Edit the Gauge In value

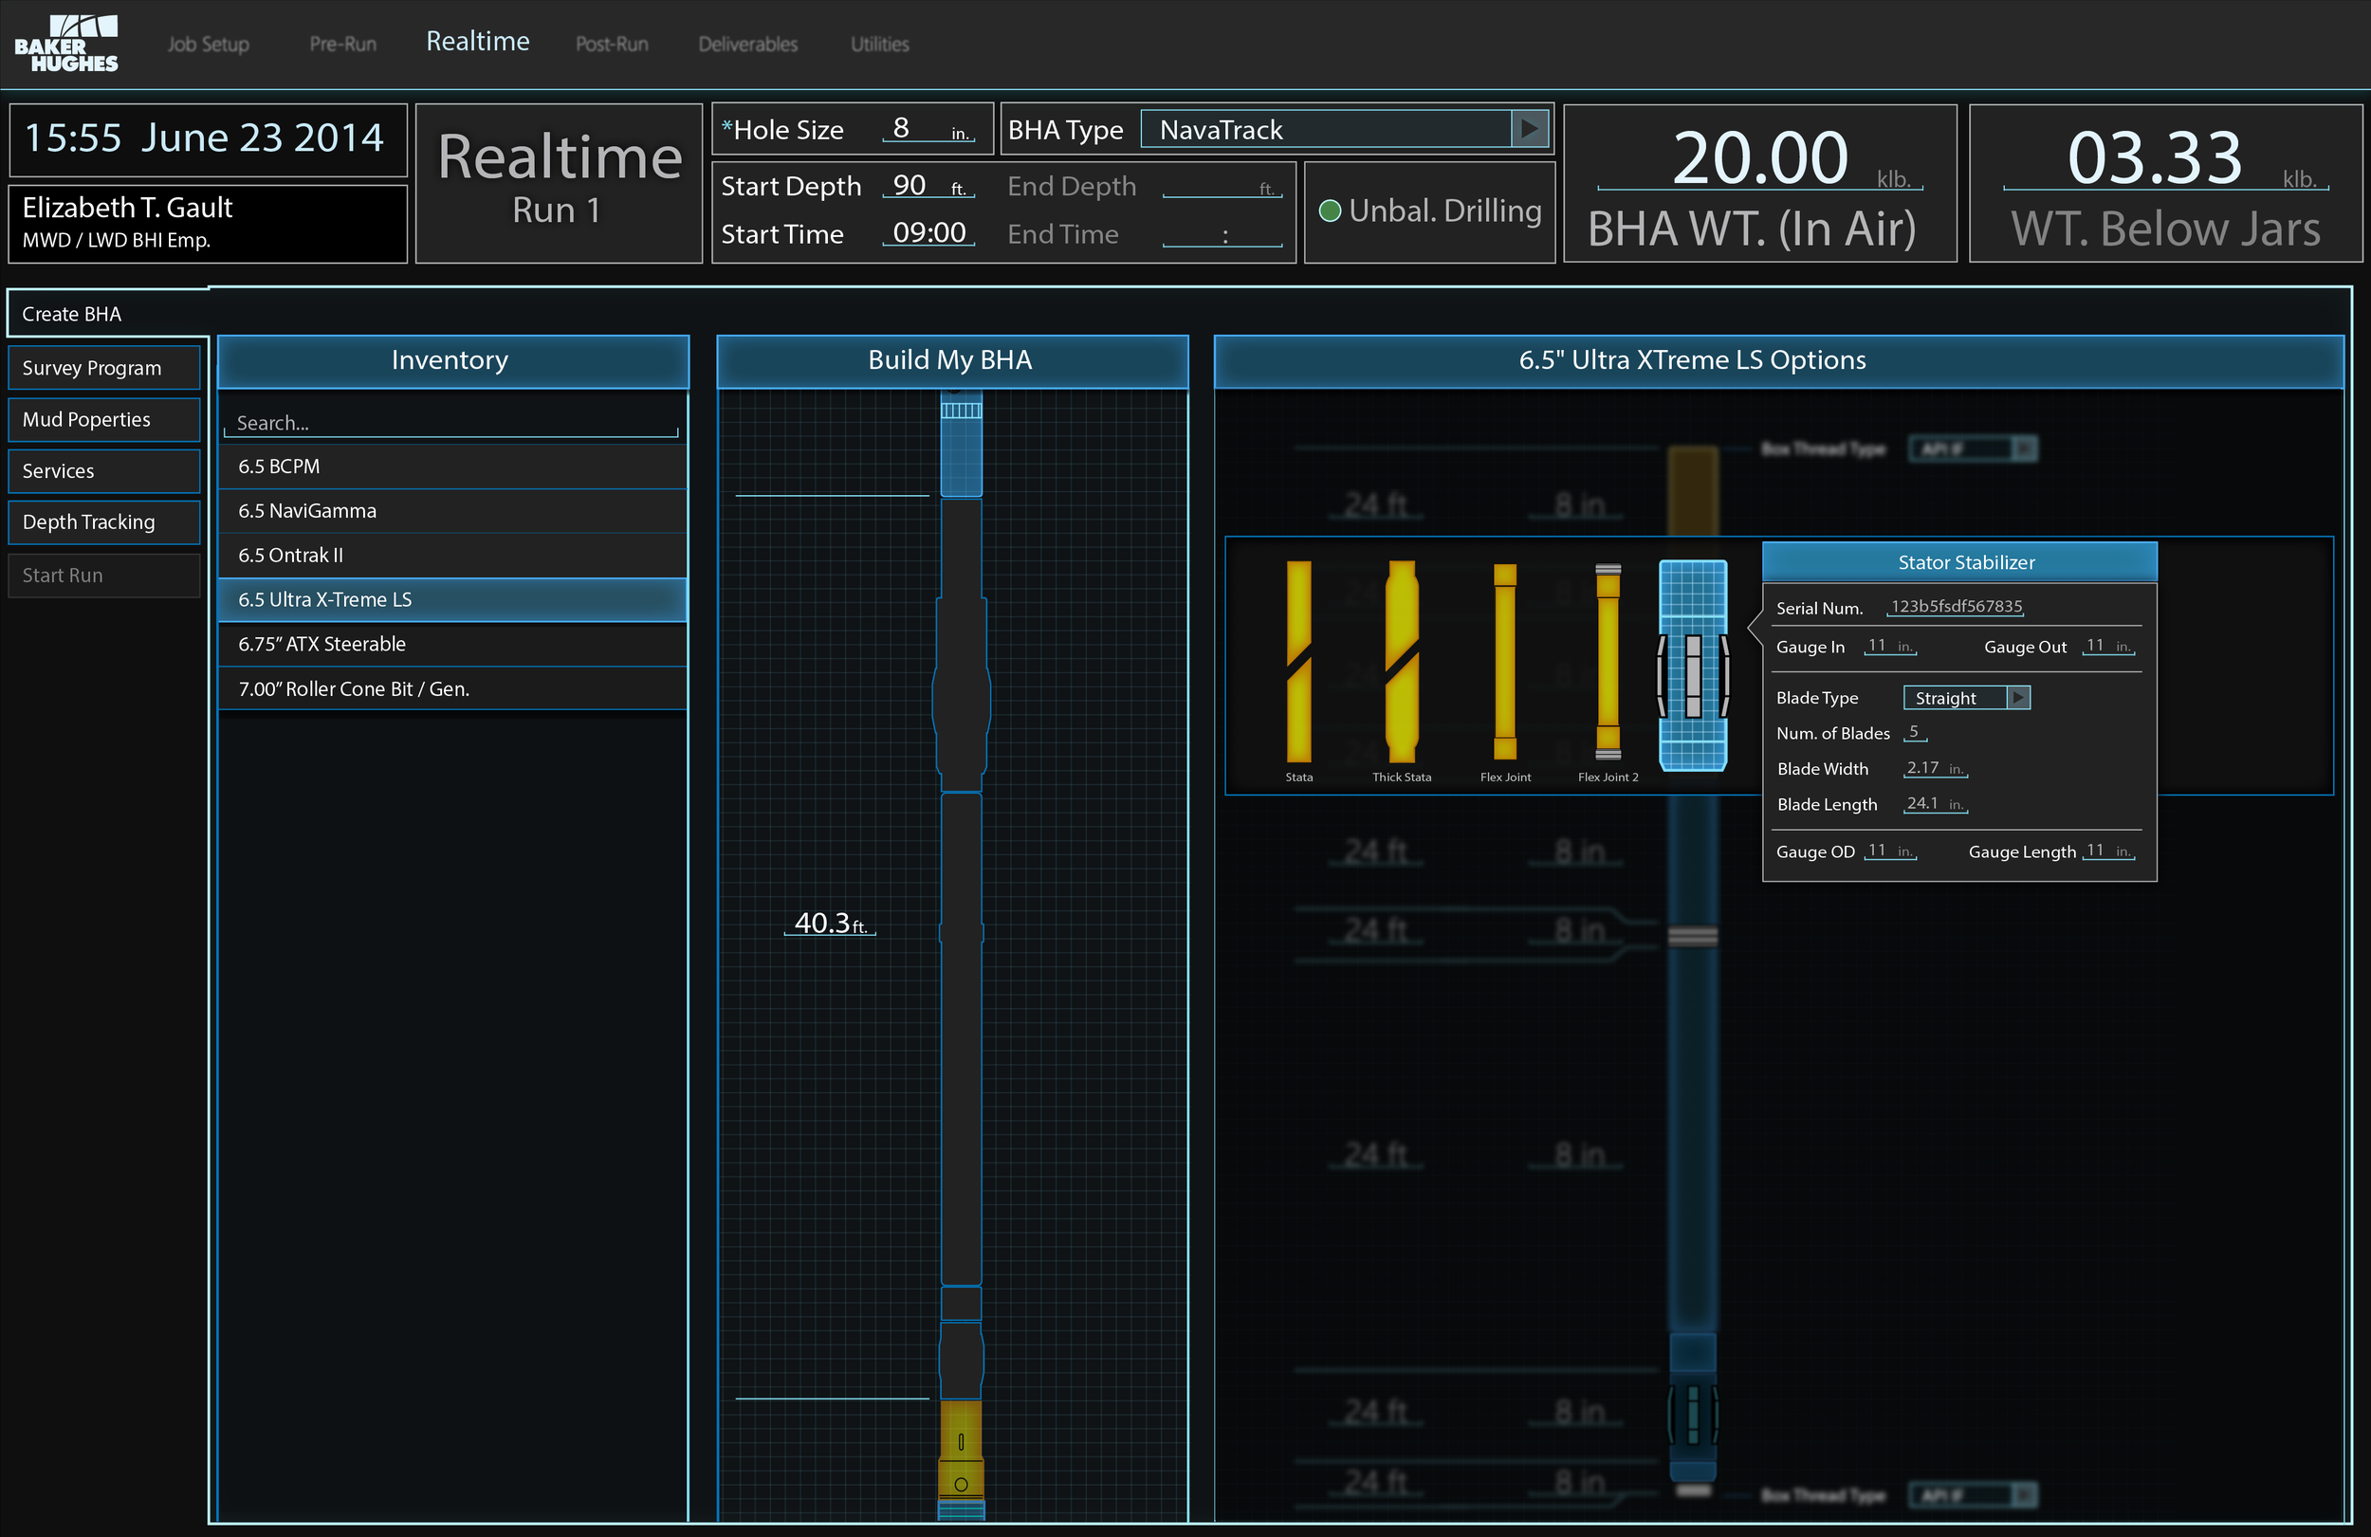pyautogui.click(x=1890, y=646)
